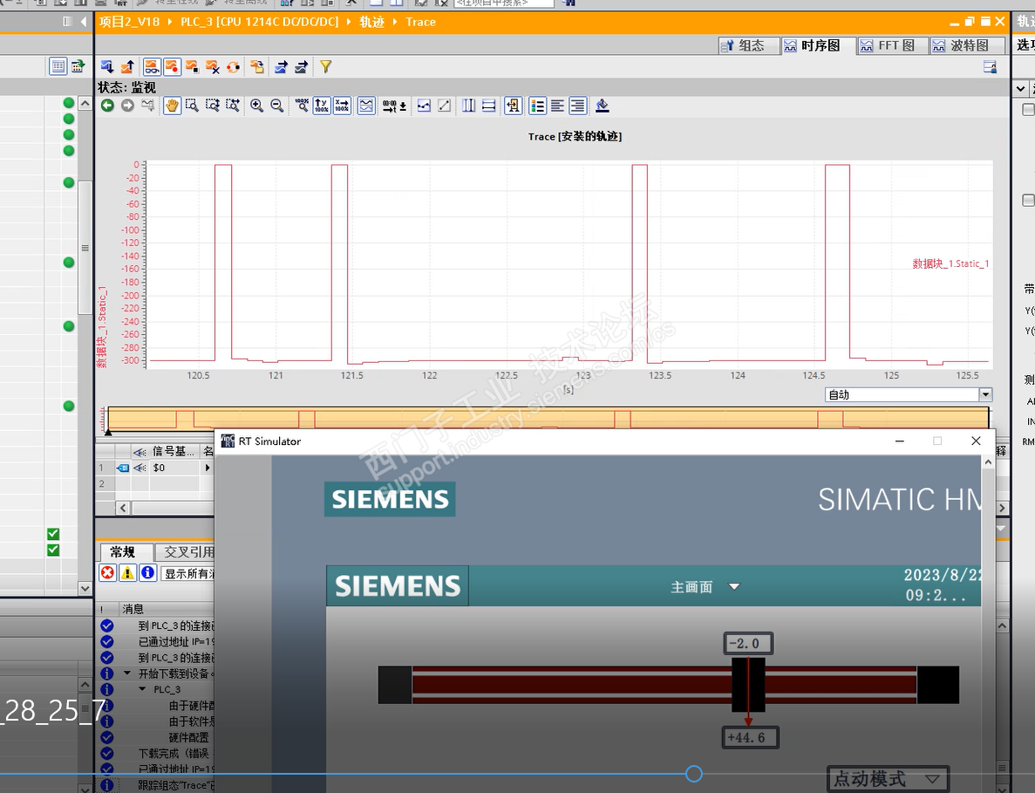Click the right panel expand chevron

click(x=1020, y=88)
